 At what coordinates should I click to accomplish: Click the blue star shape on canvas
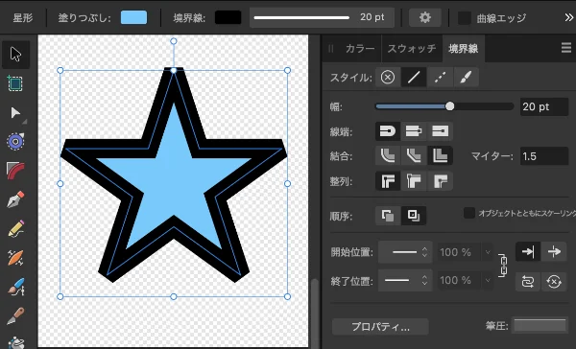pos(174,176)
